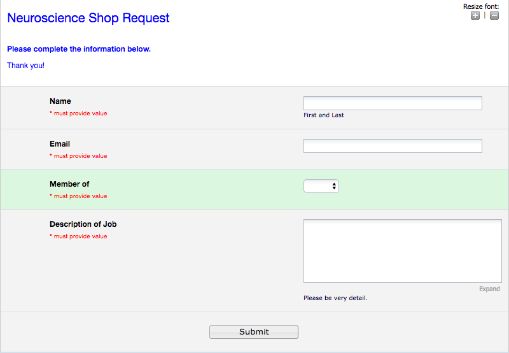
Task: Click the Please be very detail note
Action: coord(335,298)
